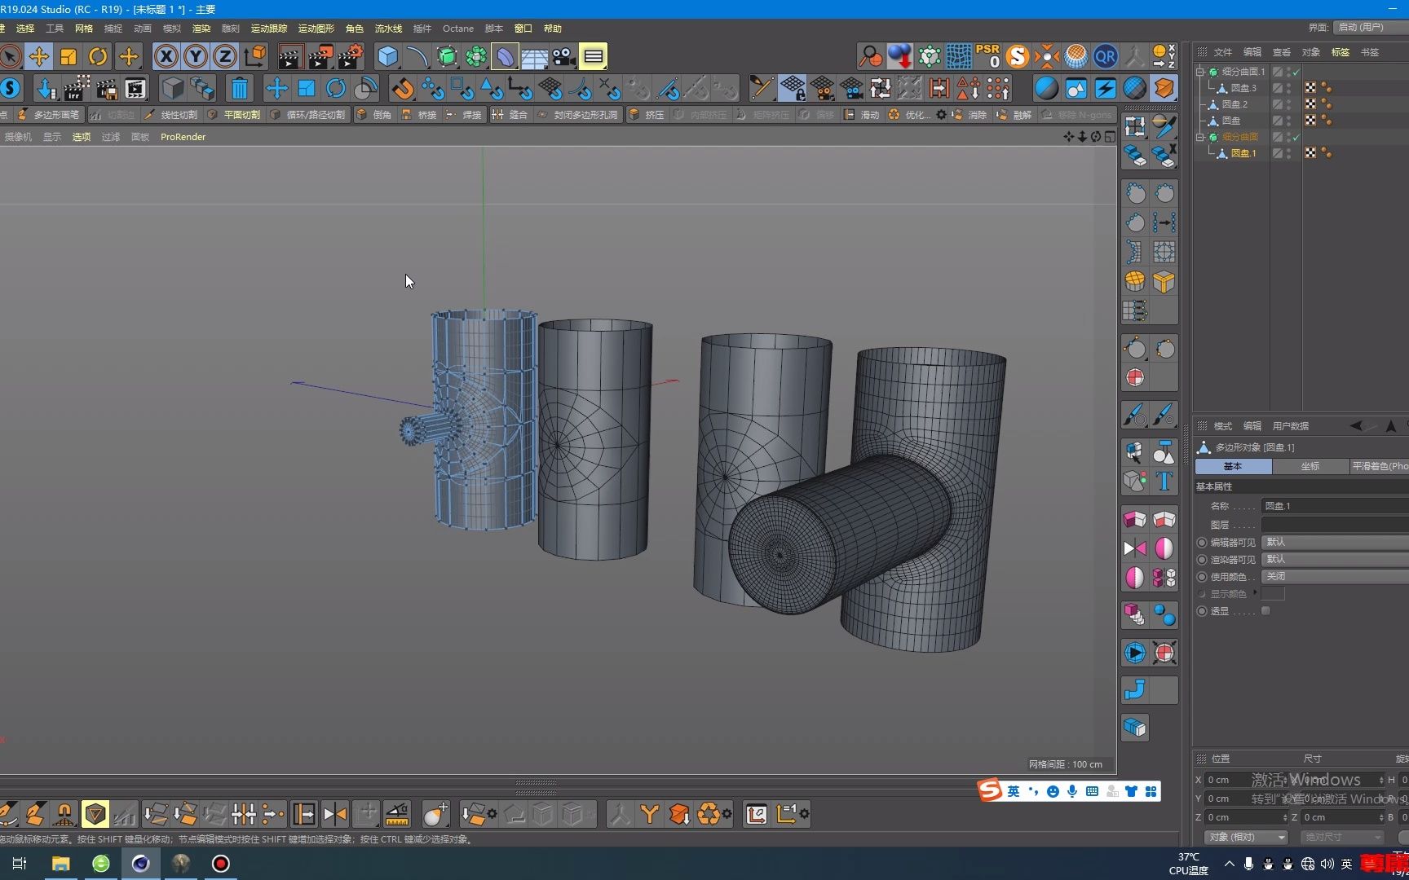Switch to the 坐标 attribute tab

tap(1310, 466)
